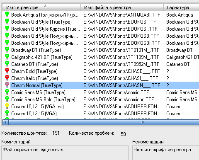Click file path E:\WINDOWS\Fonts\BOOKOSI.TTF
199x160 pixels.
pyautogui.click(x=120, y=29)
